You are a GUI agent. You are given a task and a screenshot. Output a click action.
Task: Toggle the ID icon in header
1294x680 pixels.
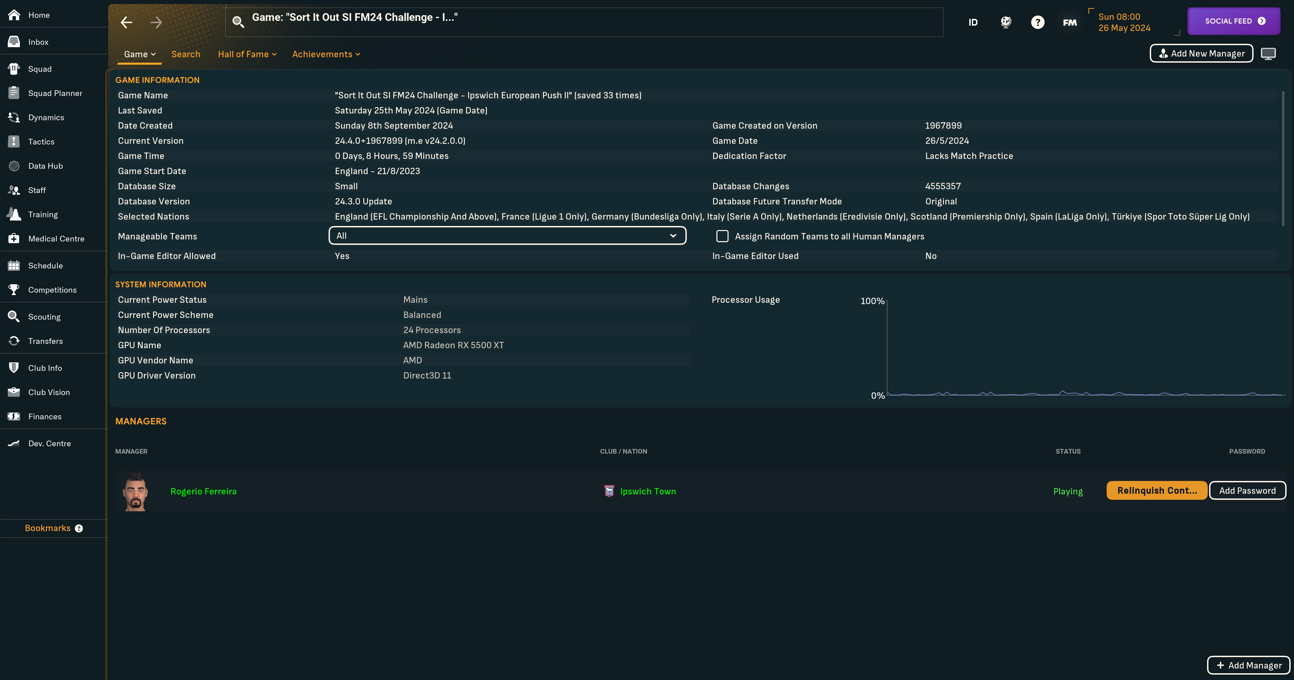[973, 22]
